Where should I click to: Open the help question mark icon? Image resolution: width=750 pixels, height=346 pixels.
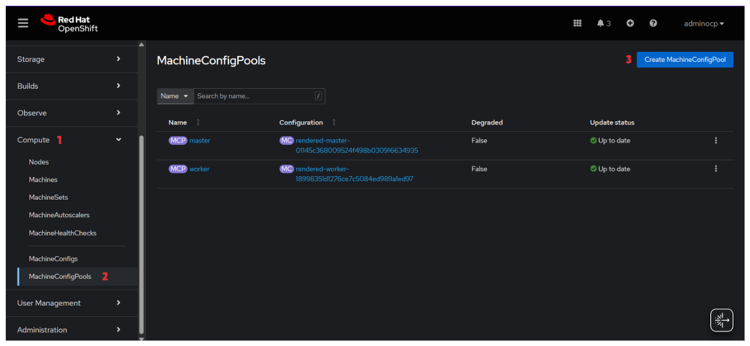(x=653, y=23)
